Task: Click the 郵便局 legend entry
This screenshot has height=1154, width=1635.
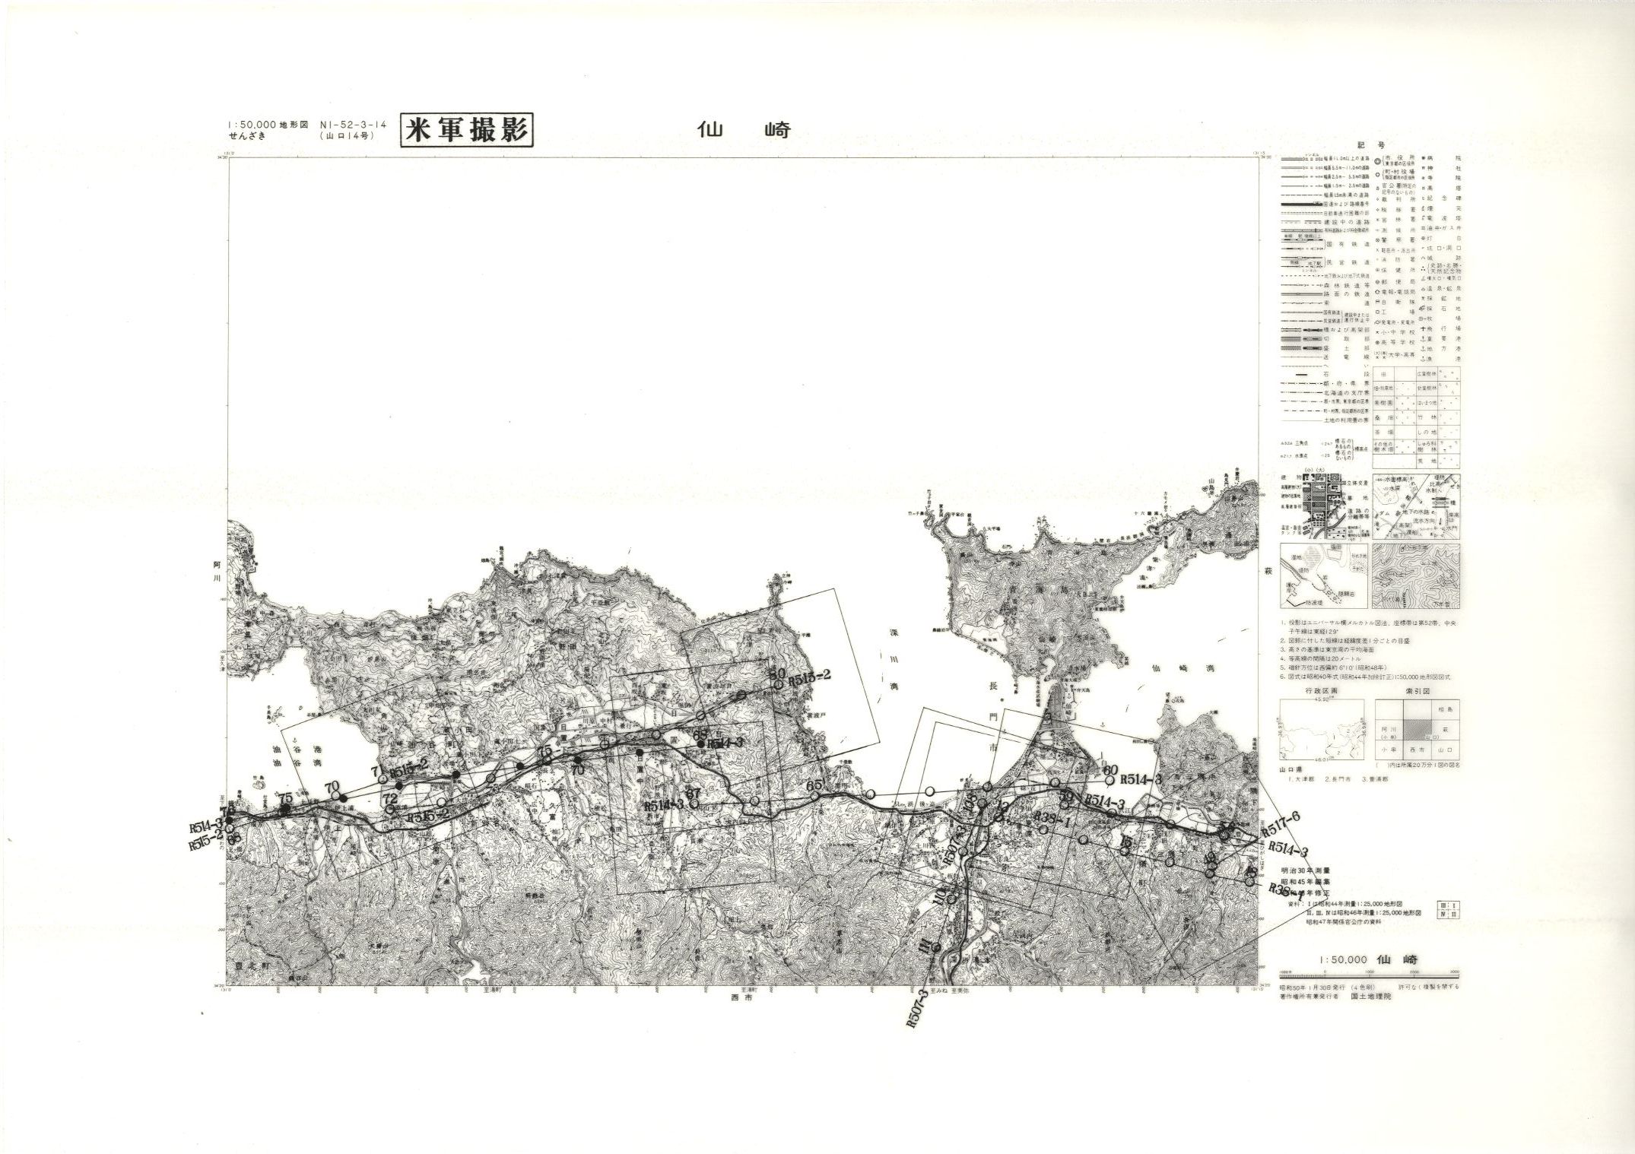Action: [1395, 281]
